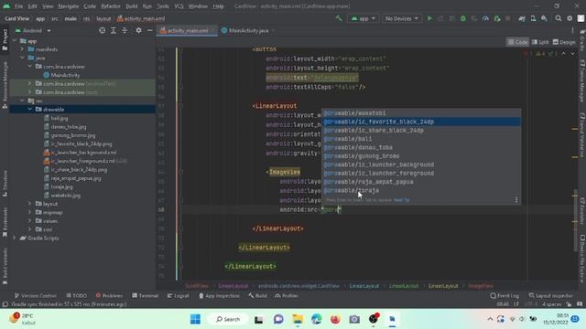This screenshot has width=586, height=329.
Task: Open the Android project view dropdown
Action: click(33, 30)
